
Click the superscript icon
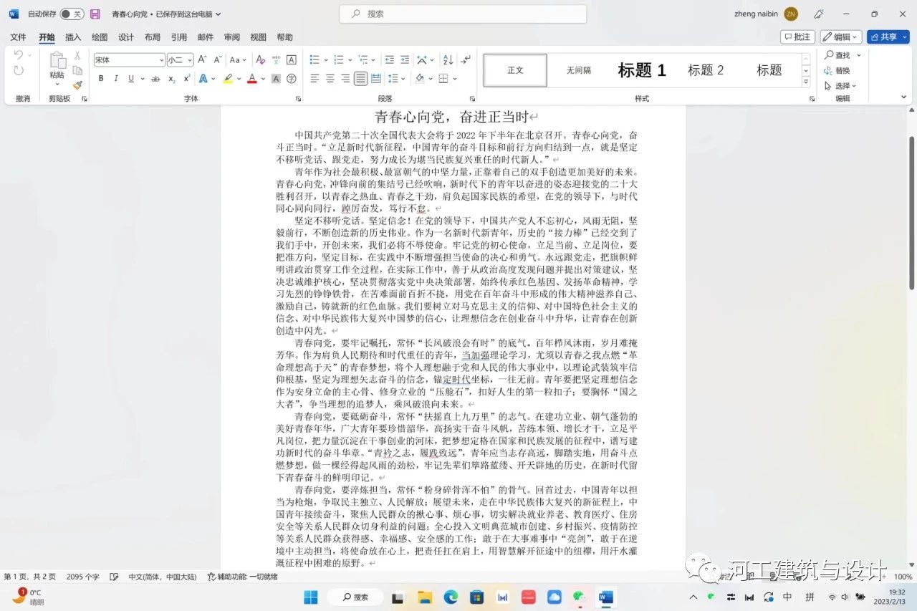click(x=187, y=79)
